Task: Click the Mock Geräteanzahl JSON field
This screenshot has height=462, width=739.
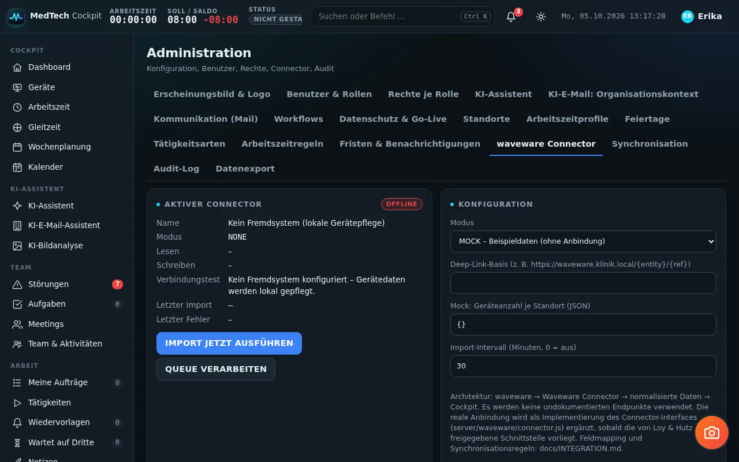Action: pos(583,325)
